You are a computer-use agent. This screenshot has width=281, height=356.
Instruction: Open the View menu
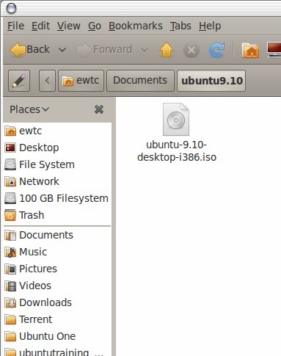coord(69,26)
